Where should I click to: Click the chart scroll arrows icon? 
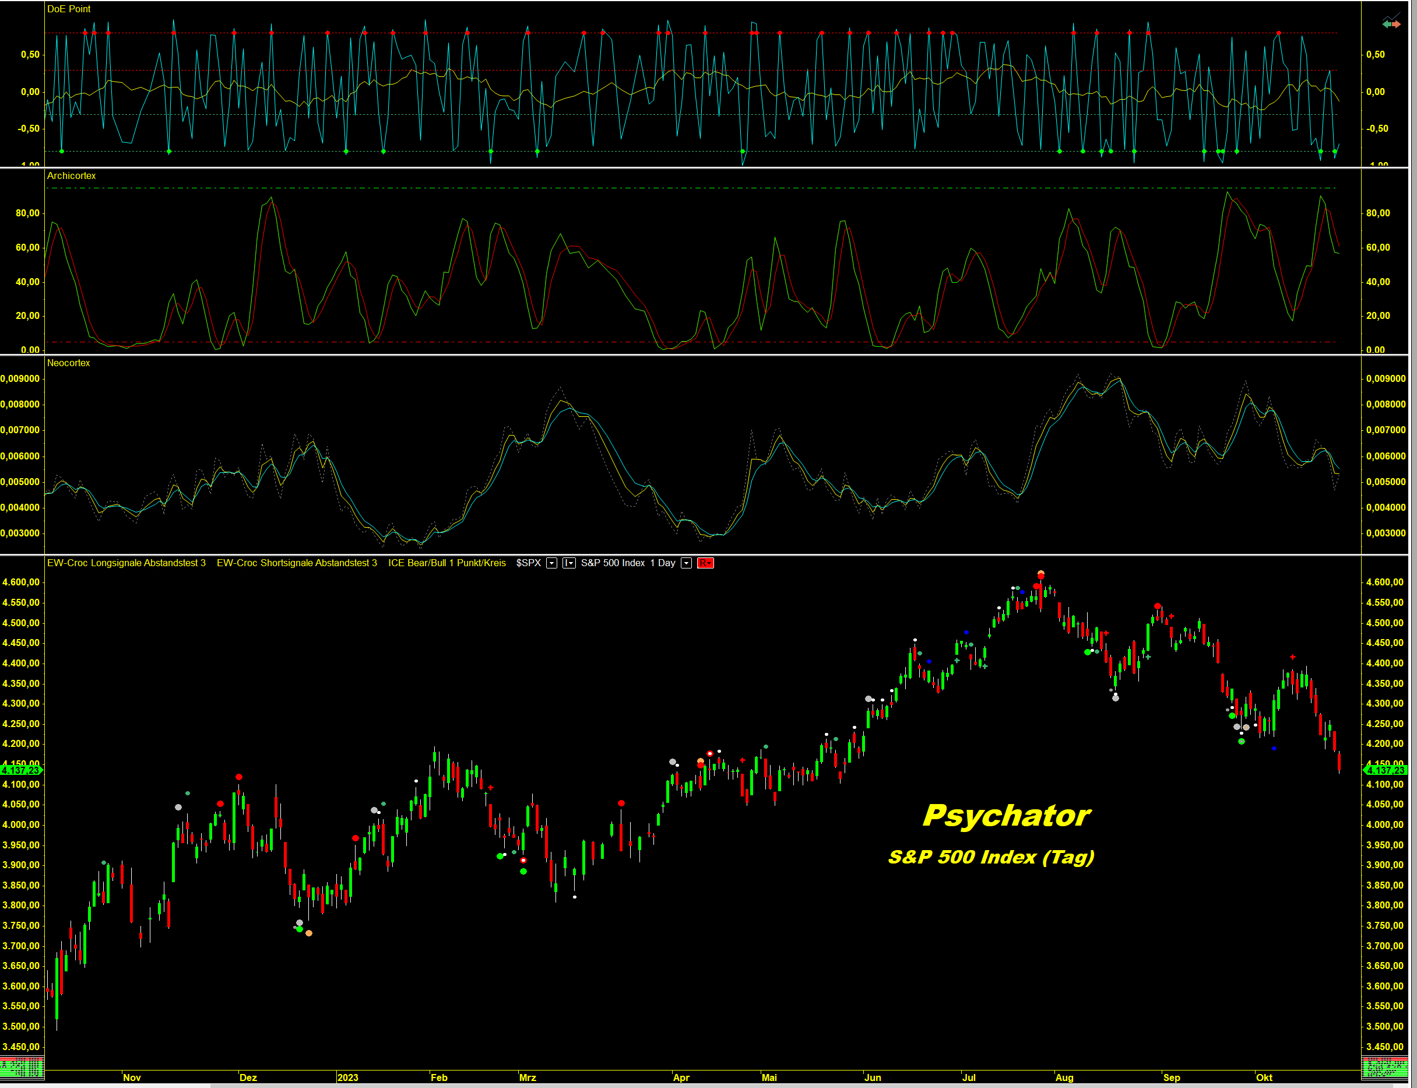tap(1391, 23)
